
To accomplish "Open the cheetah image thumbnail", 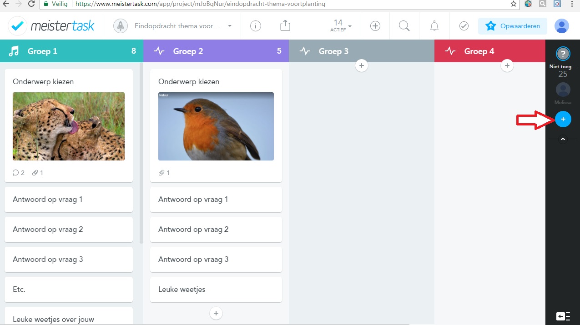I will 69,126.
